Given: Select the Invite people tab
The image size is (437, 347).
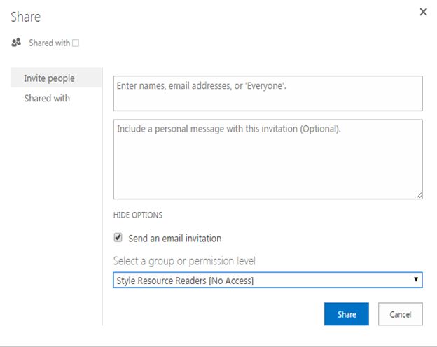Looking at the screenshot, I should click(x=49, y=78).
